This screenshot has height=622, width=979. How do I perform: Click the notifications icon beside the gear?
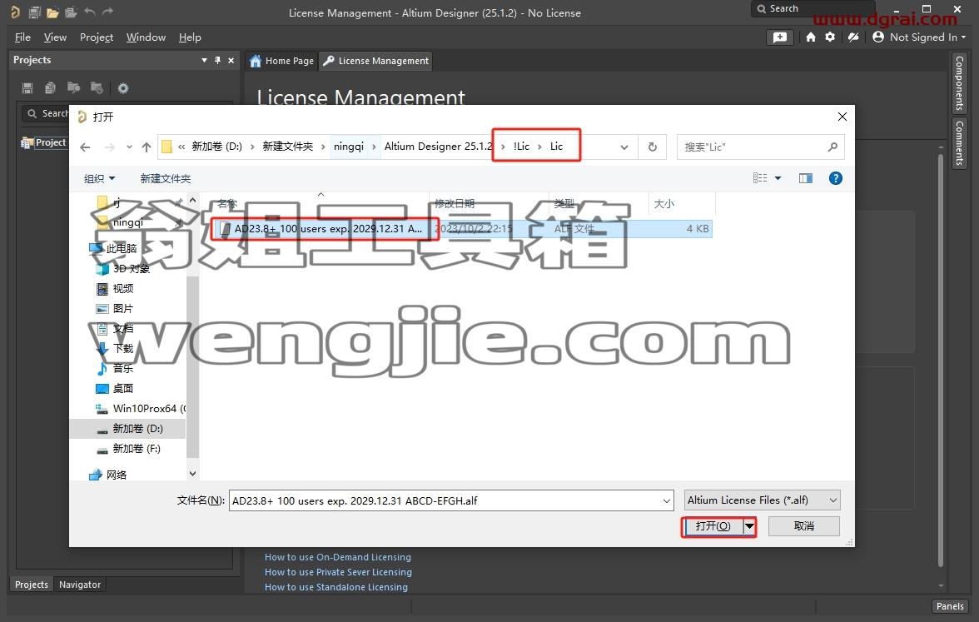(x=852, y=37)
